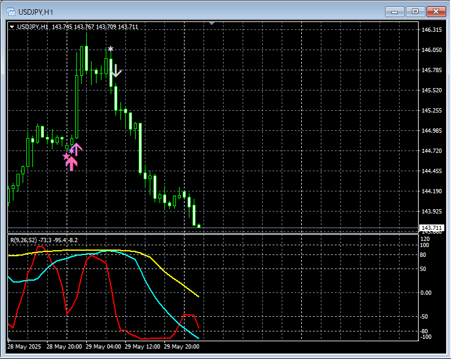The height and width of the screenshot is (359, 451).
Task: Click the 144.720 price scale label
Action: [x=431, y=150]
